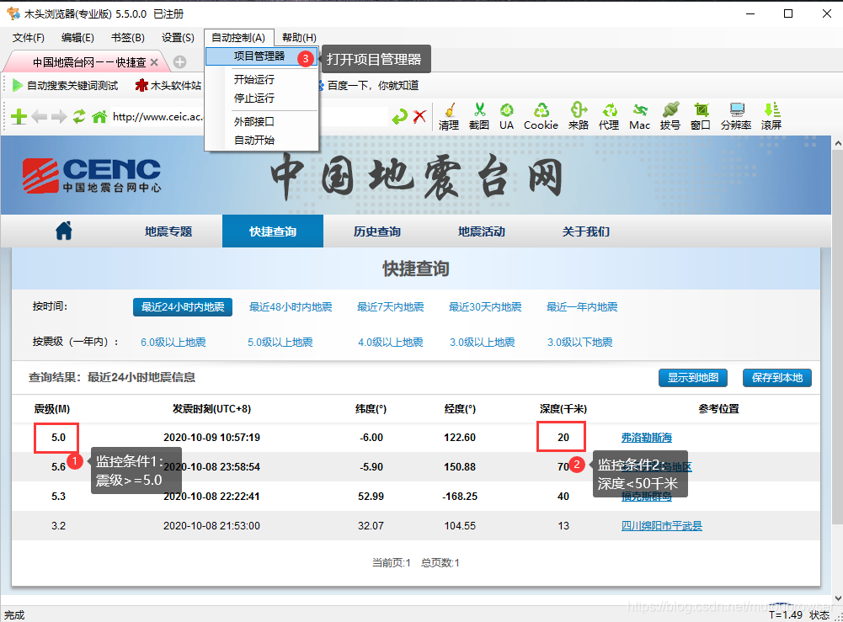This screenshot has width=843, height=622.
Task: Click the 分辨率 resolution icon
Action: point(736,116)
